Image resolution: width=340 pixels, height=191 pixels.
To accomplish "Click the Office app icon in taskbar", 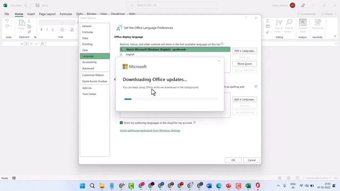I will [258, 186].
